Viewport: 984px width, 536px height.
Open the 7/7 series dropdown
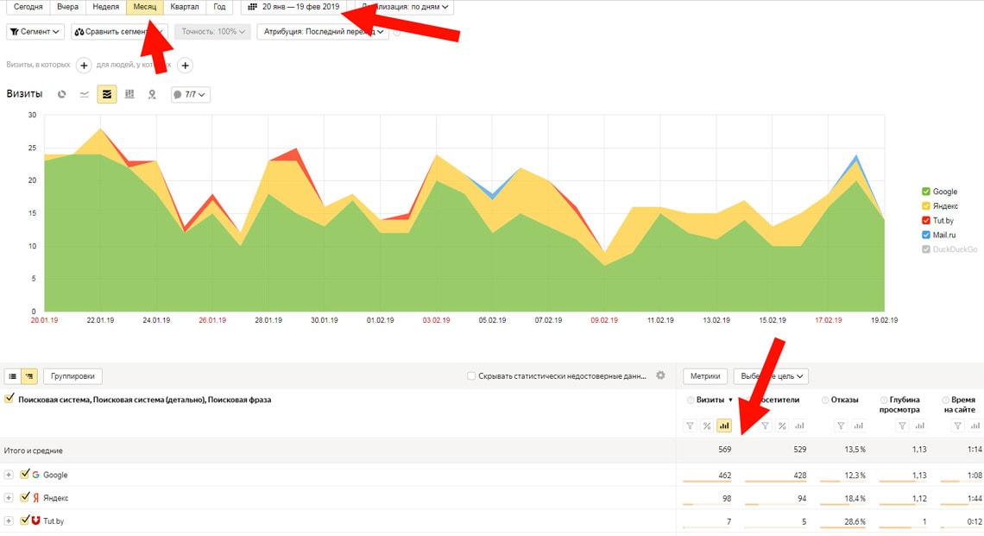tap(190, 95)
